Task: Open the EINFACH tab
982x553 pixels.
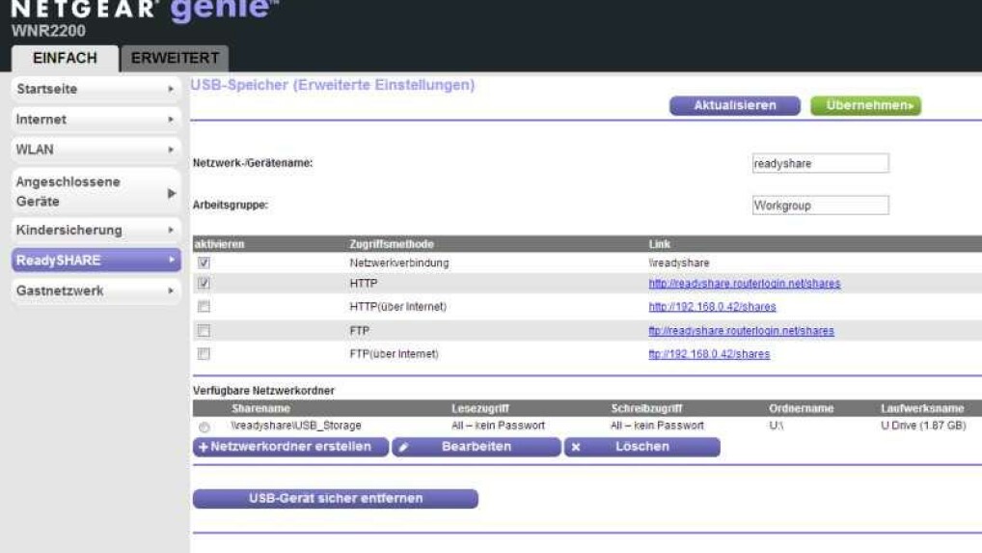Action: (x=65, y=58)
